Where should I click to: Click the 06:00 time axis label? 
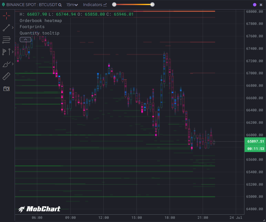(37, 218)
